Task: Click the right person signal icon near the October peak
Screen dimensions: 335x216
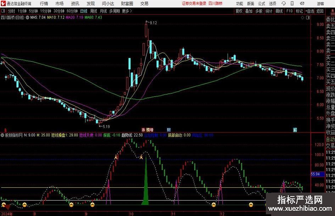Action: pyautogui.click(x=141, y=157)
